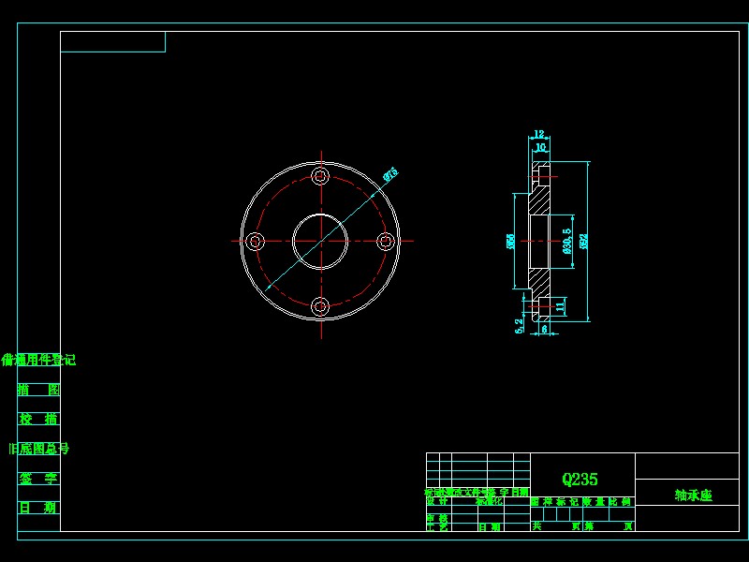Click the 图样标记 header in title block

554,501
